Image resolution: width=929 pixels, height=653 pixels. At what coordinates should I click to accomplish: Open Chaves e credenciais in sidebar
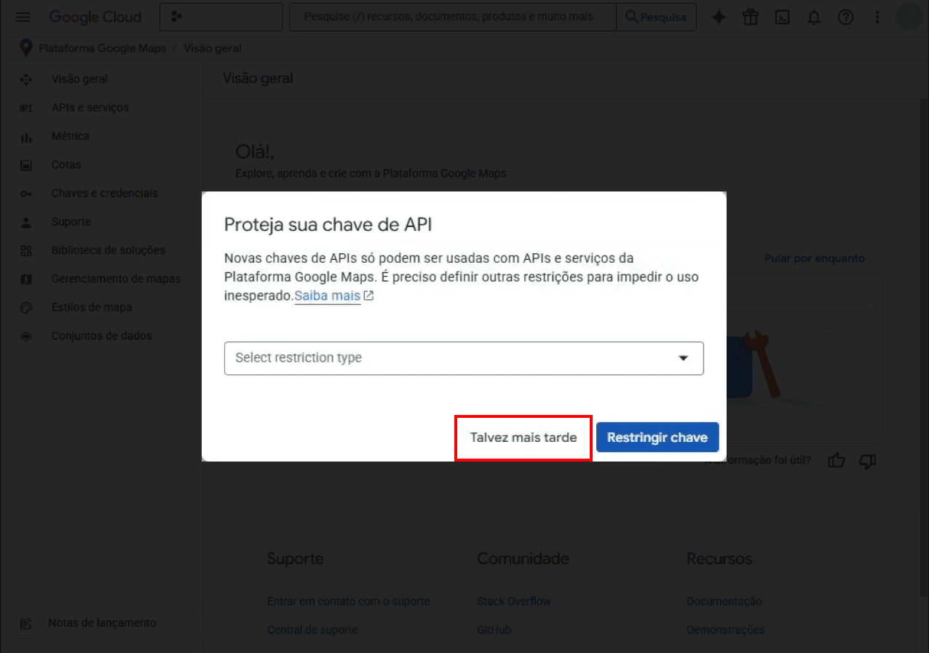tap(104, 193)
